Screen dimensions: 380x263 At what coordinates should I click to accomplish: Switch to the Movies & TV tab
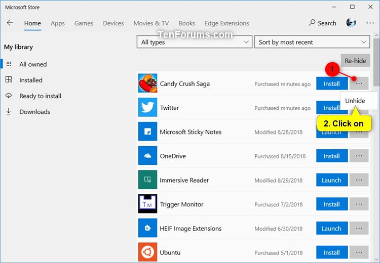pyautogui.click(x=151, y=23)
